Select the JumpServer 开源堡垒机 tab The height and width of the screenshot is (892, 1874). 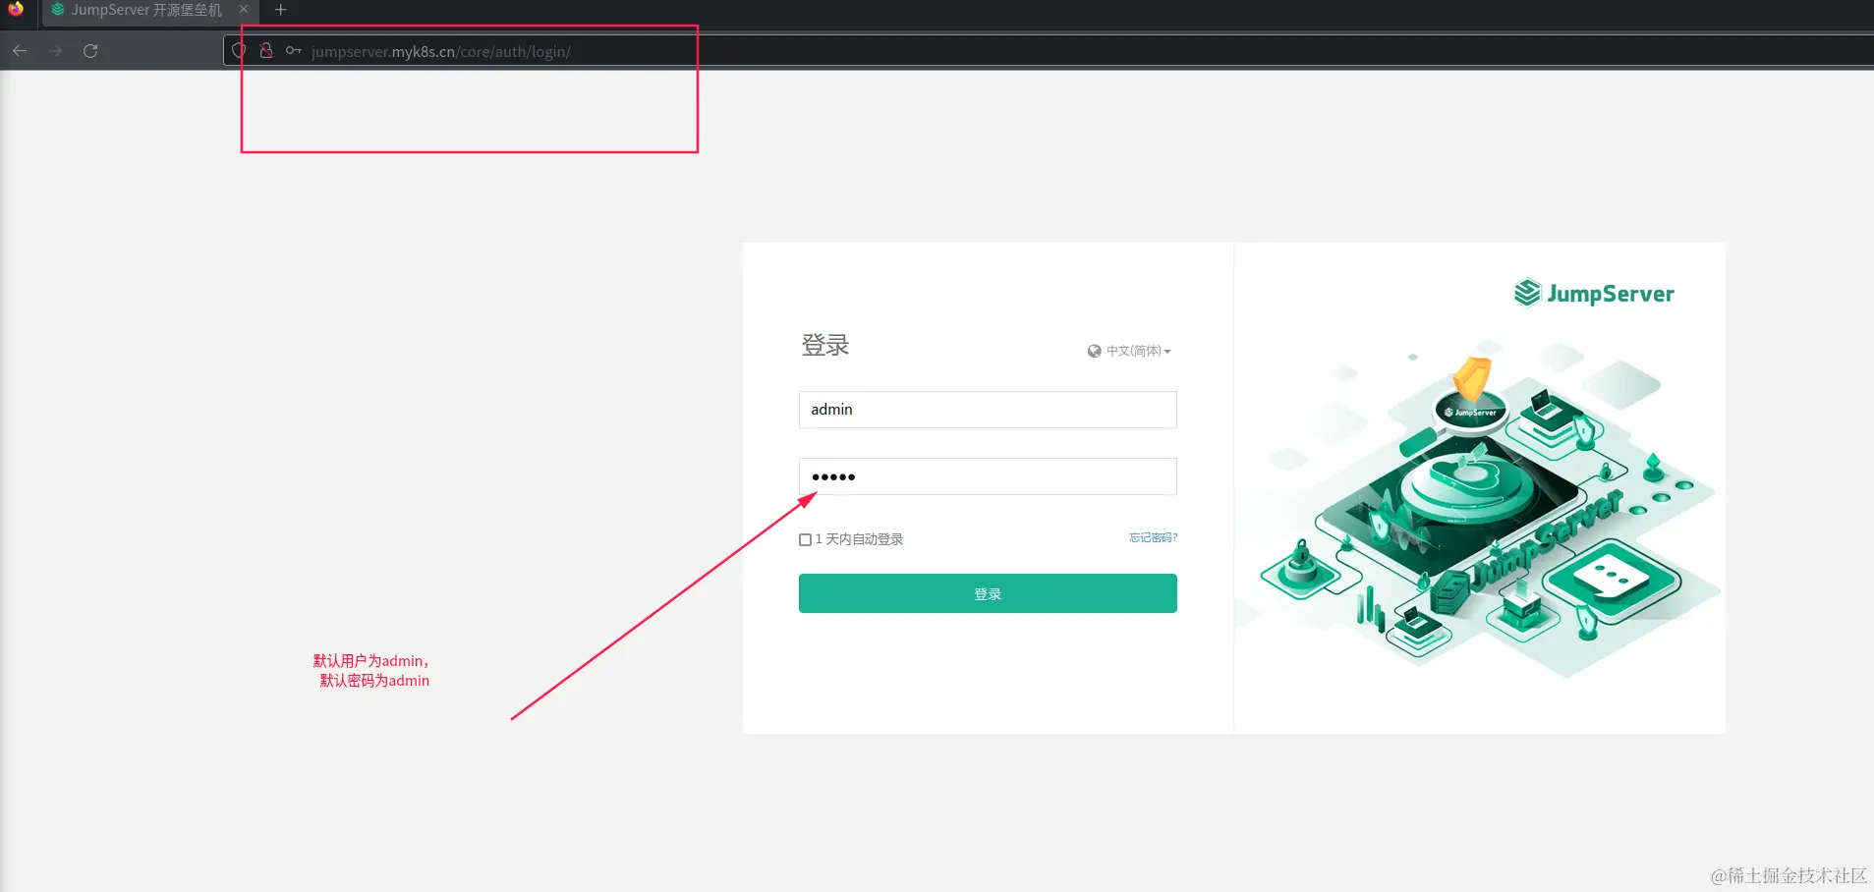[149, 10]
